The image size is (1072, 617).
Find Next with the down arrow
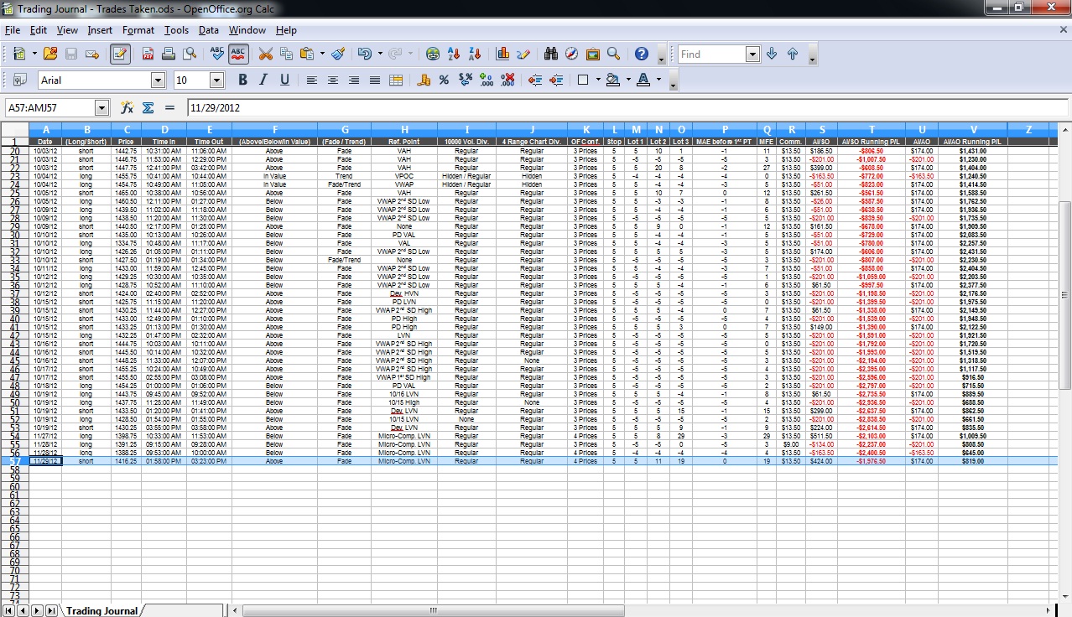point(772,54)
